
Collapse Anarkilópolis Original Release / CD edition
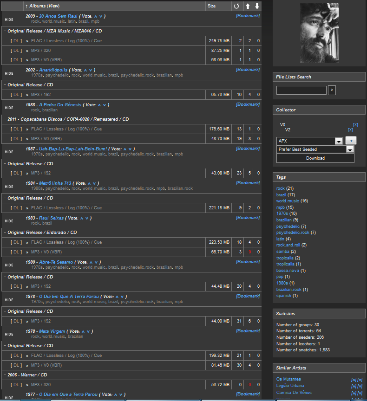[x=5, y=84]
